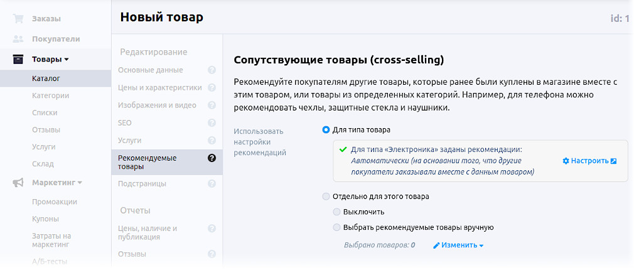Choose the 'Выключить' radio option
Viewport: 634px width, 270px height.
point(337,212)
